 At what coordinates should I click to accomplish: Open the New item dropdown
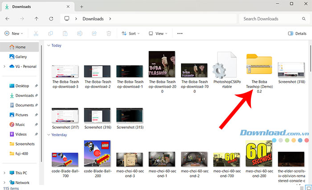tap(14, 33)
